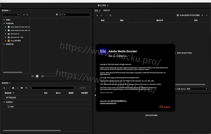The image size is (211, 134).
Task: Switch media browser to list view
Action: (x=33, y=76)
